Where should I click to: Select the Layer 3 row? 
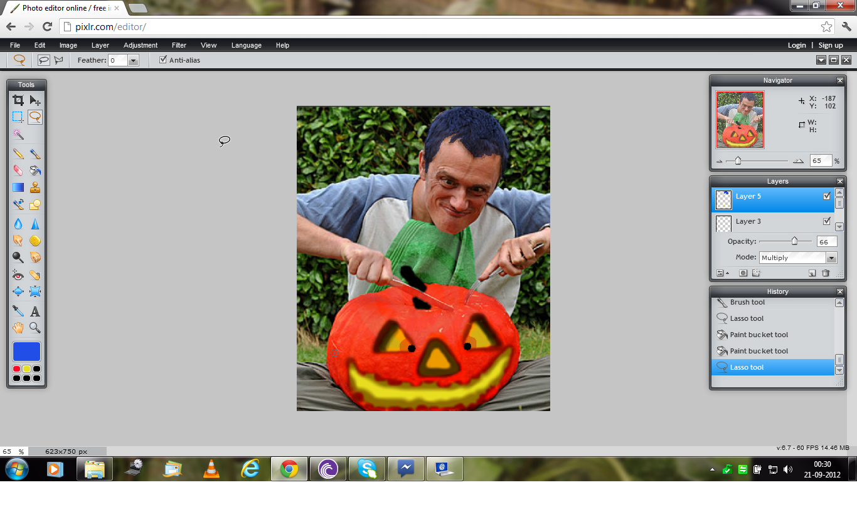pos(772,222)
